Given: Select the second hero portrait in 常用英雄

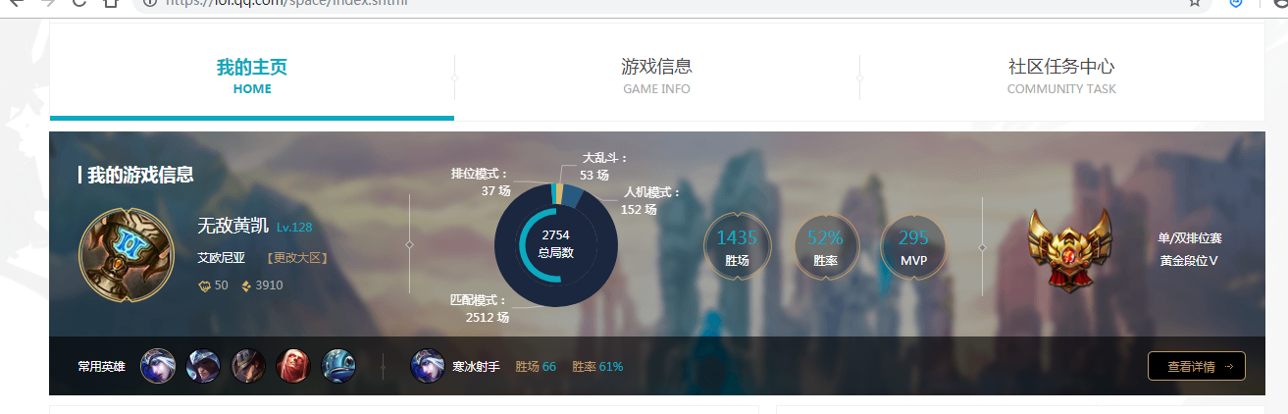Looking at the screenshot, I should tap(203, 366).
